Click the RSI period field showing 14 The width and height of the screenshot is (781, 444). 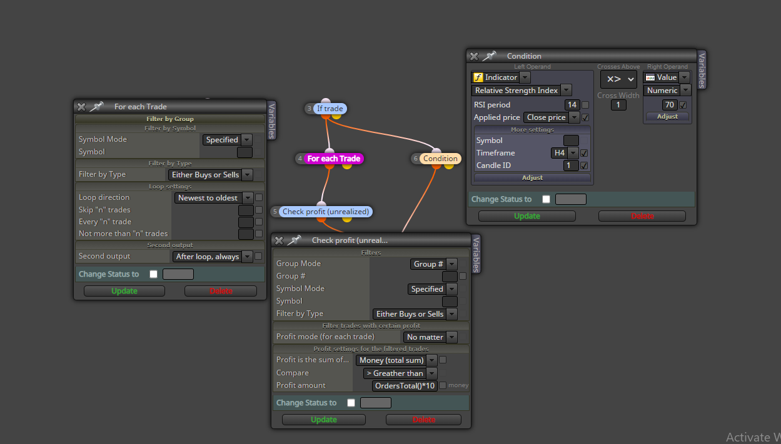[572, 105]
